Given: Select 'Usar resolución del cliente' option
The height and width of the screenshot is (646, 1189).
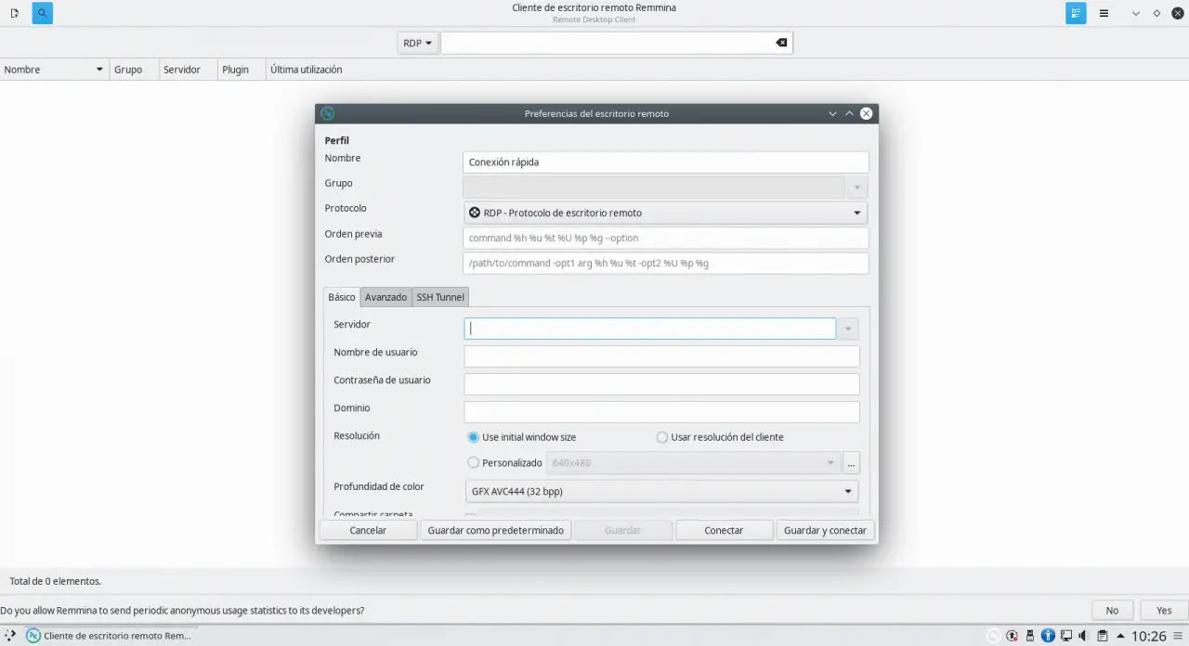Looking at the screenshot, I should click(662, 437).
